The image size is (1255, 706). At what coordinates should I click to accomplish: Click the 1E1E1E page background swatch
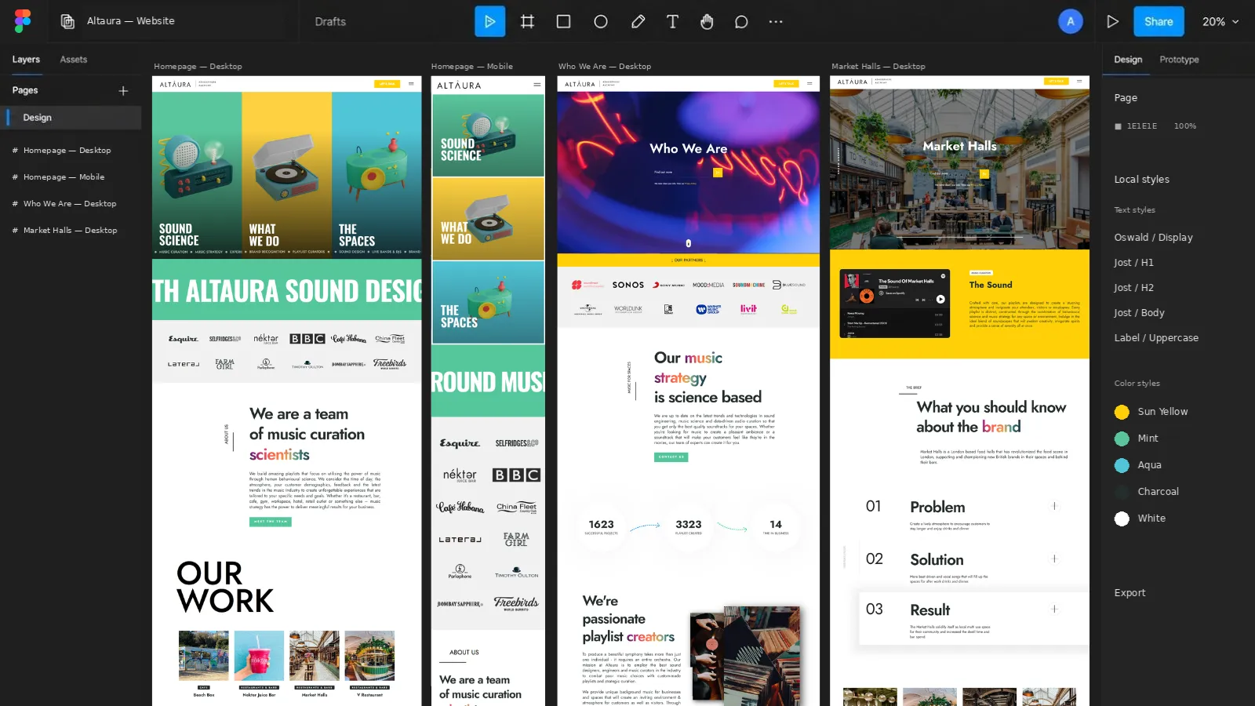tap(1119, 126)
